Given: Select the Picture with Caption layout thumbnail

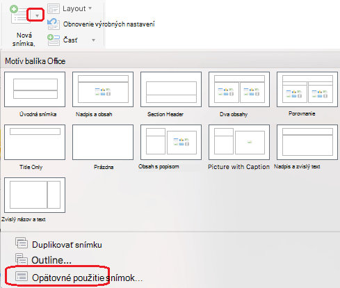Looking at the screenshot, I should (x=239, y=142).
